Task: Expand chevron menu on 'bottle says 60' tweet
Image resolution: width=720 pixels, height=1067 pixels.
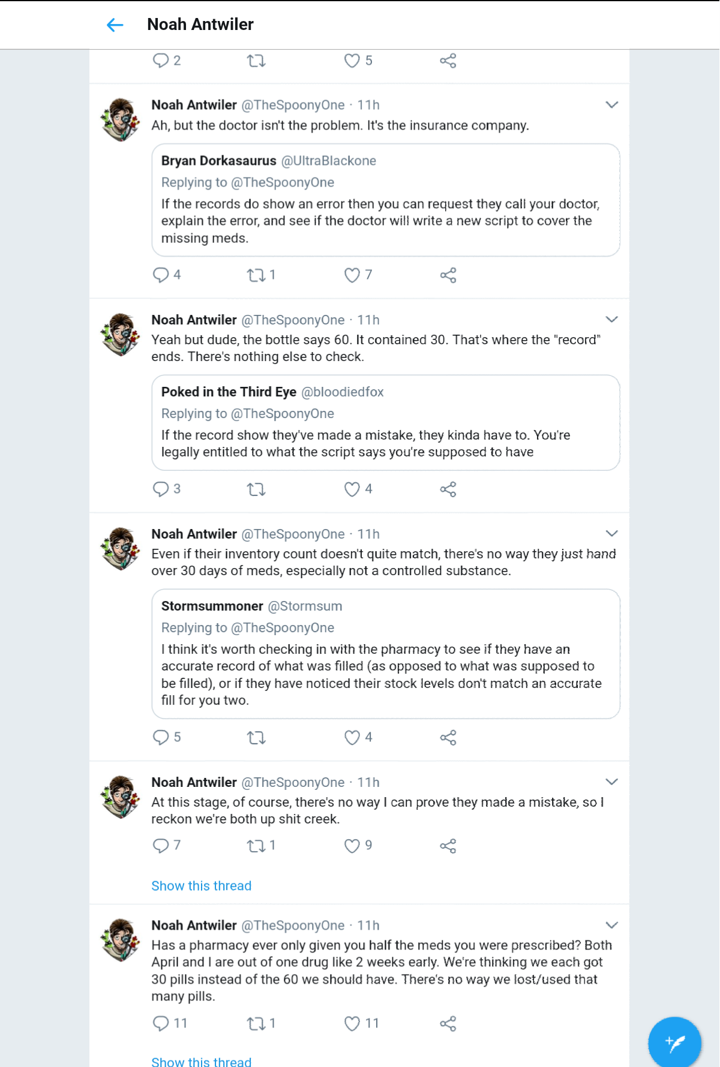Action: [x=611, y=320]
